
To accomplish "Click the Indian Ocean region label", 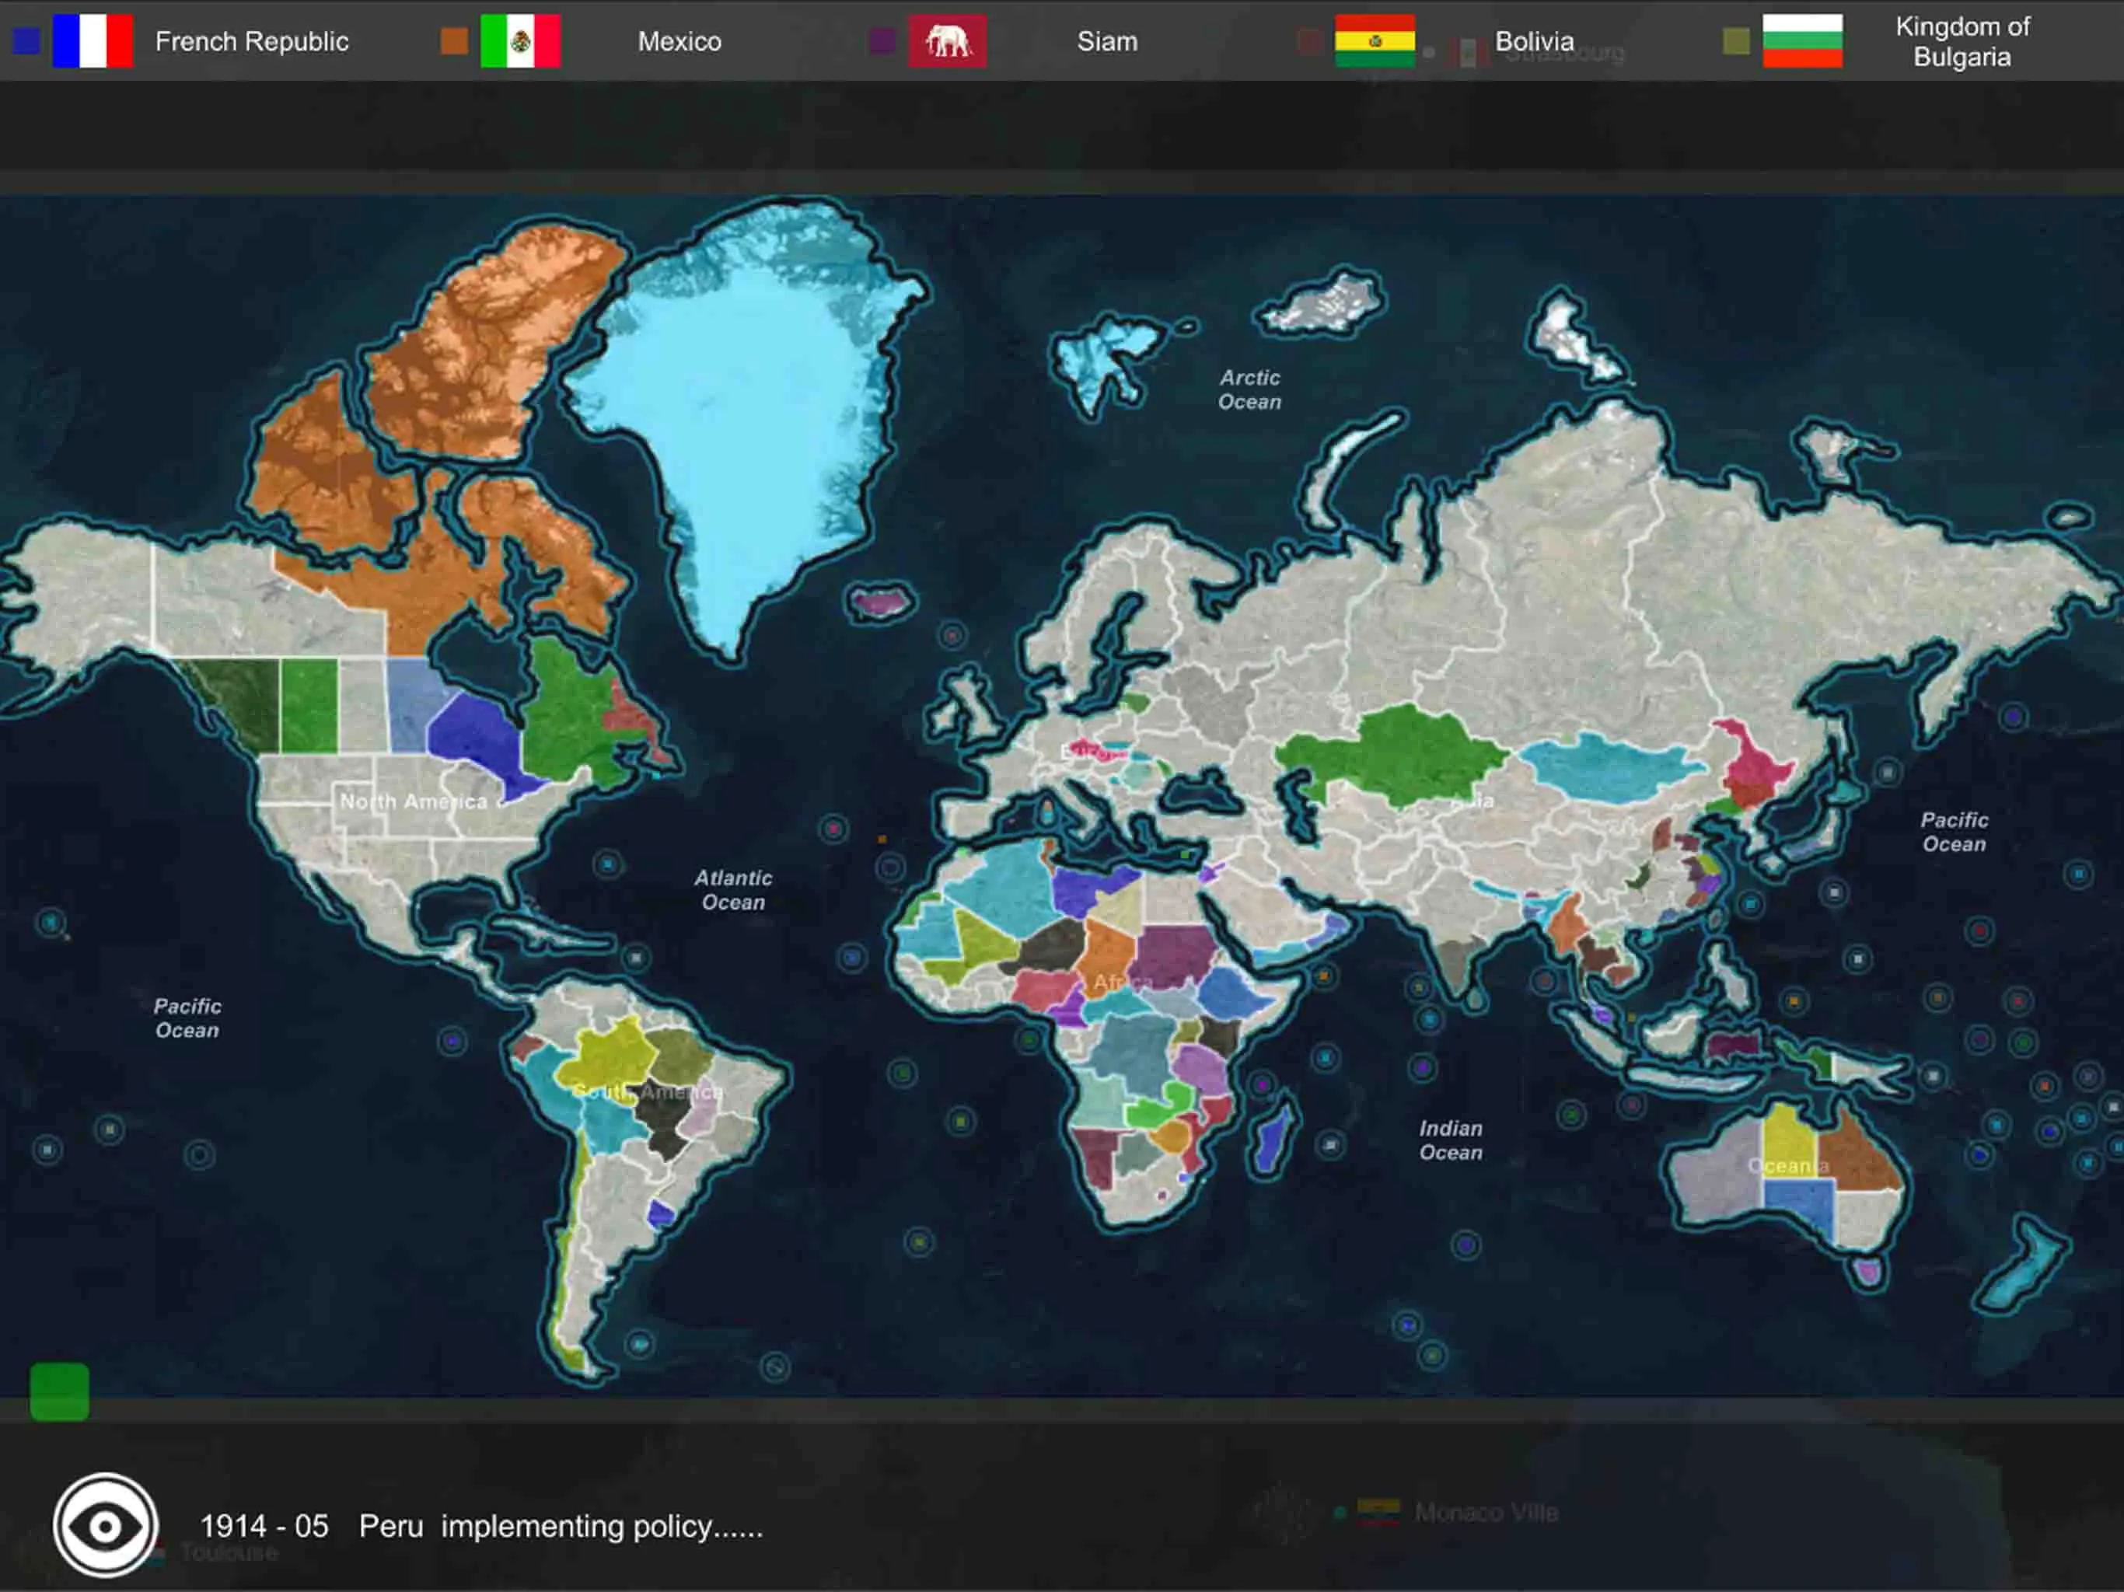I will (1450, 1140).
